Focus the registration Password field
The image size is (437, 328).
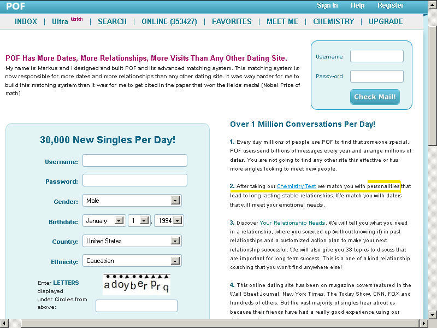(135, 180)
